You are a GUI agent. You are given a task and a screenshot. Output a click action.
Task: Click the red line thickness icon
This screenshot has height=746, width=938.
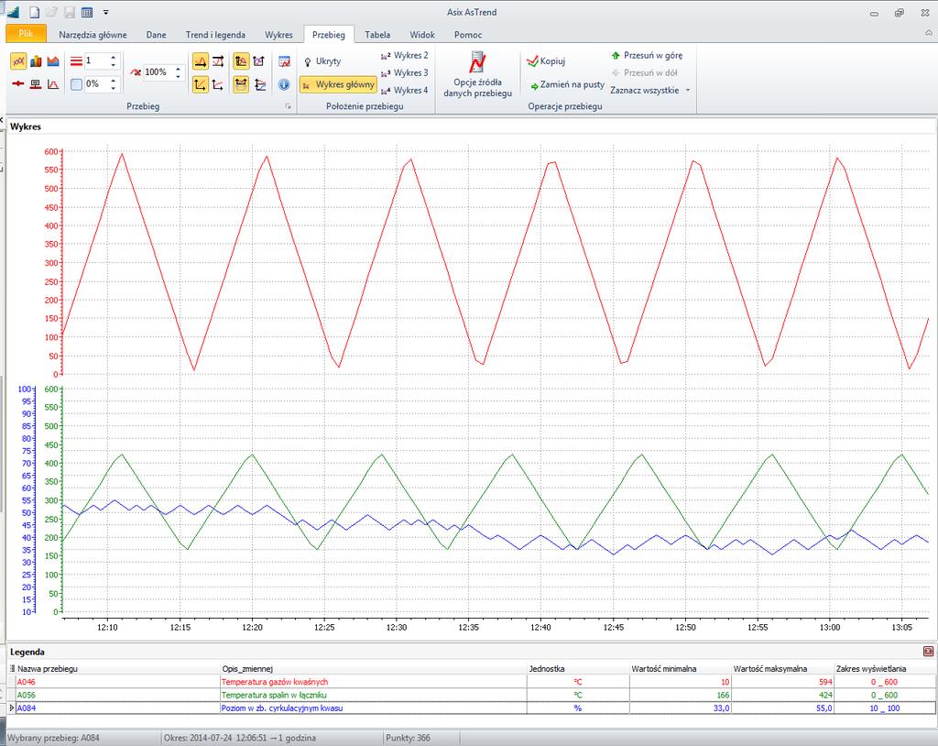(x=76, y=61)
